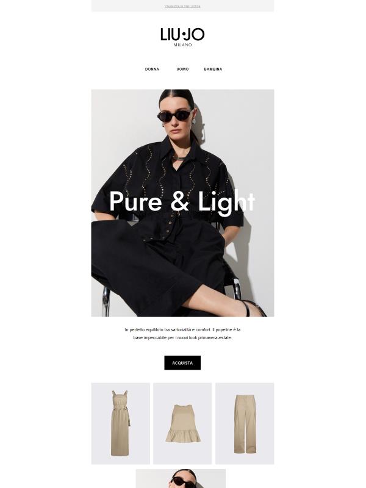Click the MILANO text under the logo
The width and height of the screenshot is (366, 488).
[182, 45]
